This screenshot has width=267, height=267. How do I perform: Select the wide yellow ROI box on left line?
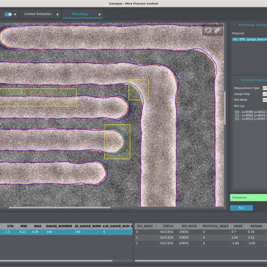(x=38, y=97)
